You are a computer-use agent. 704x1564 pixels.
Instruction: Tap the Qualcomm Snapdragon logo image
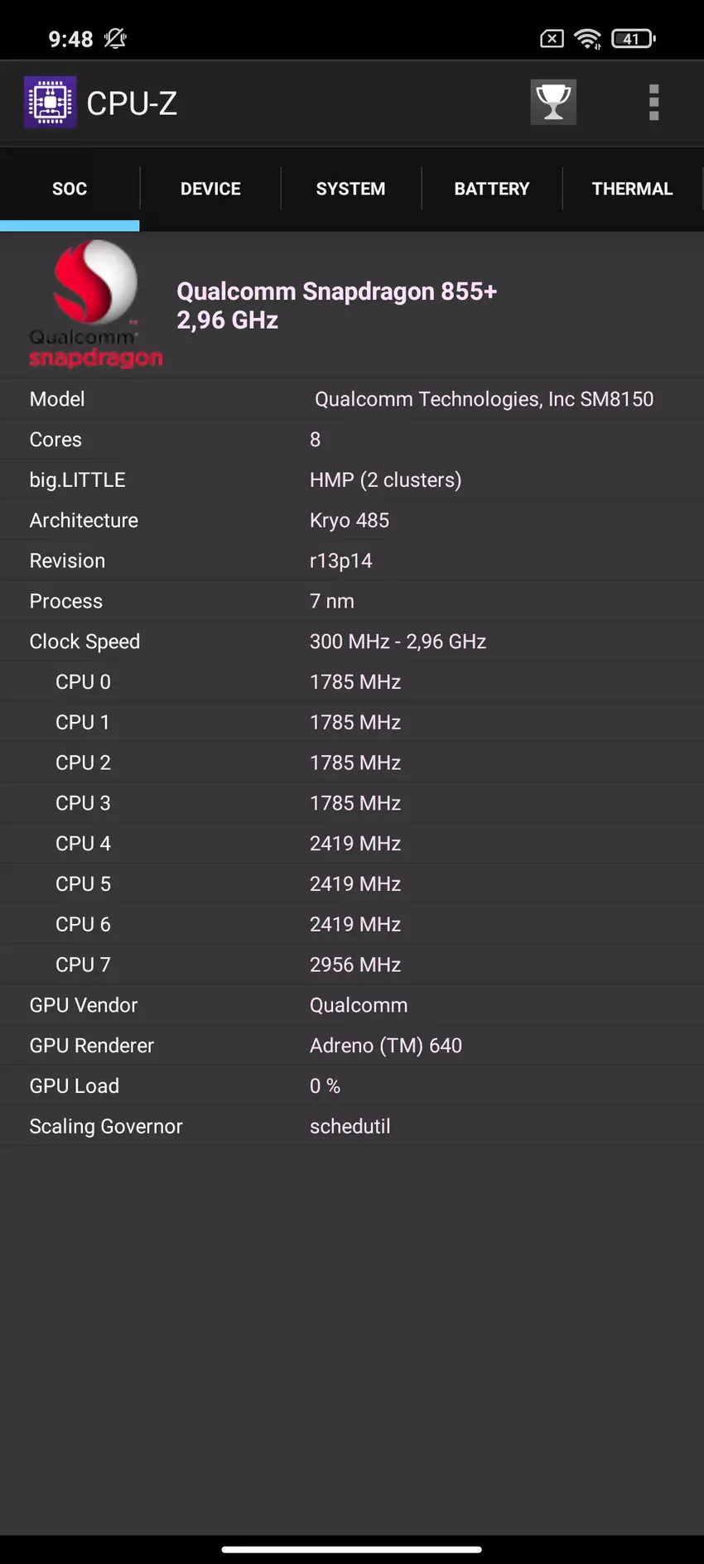(95, 304)
